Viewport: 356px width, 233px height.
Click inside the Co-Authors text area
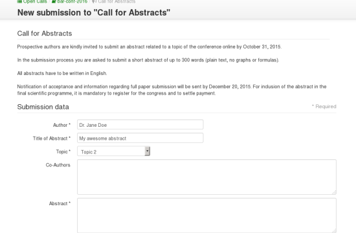(206, 177)
